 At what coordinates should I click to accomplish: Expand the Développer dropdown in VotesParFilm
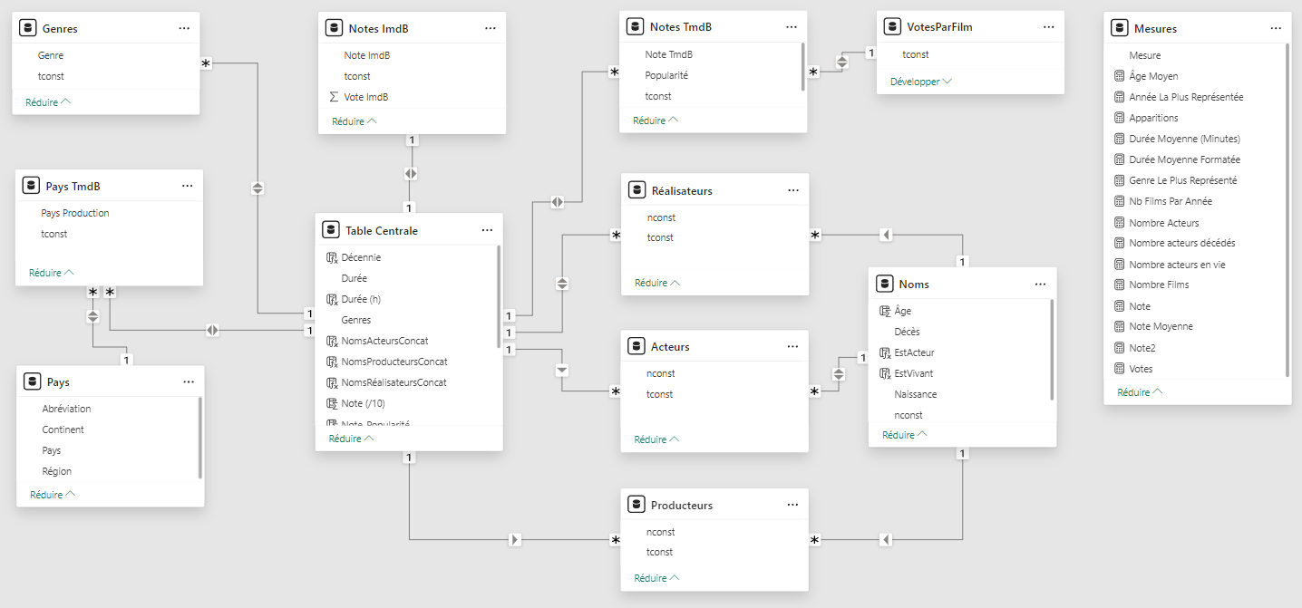click(918, 81)
